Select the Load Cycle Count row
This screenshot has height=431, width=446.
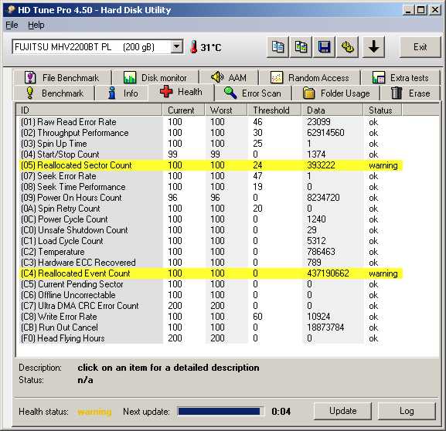[x=211, y=241]
